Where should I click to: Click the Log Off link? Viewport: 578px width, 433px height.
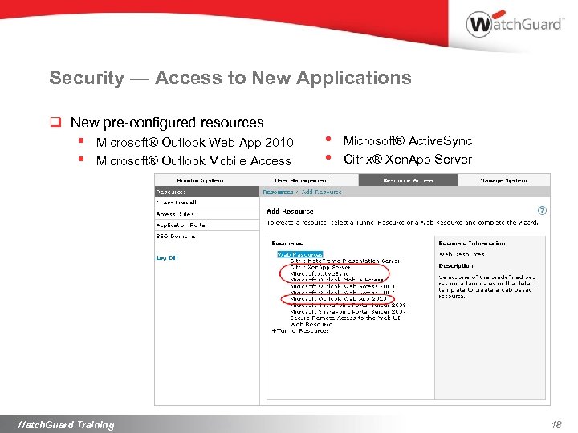[x=167, y=257]
